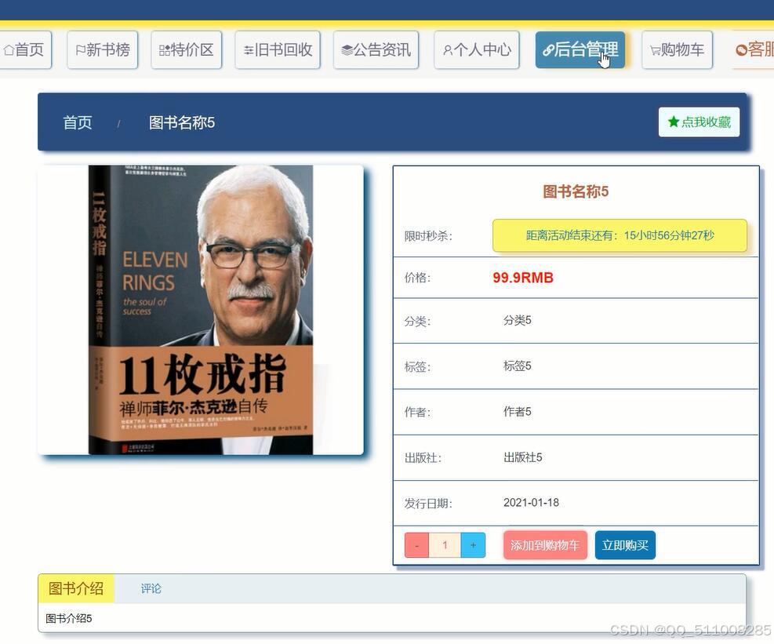Click the link icon beside 后台管理
774x644 pixels.
548,50
